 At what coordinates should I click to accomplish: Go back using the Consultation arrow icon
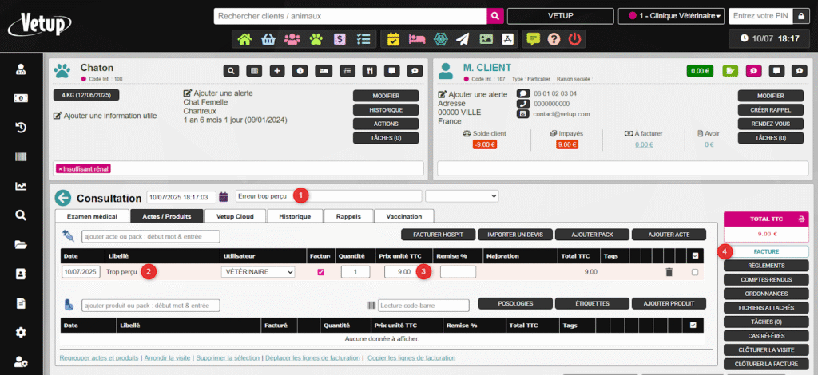click(62, 197)
